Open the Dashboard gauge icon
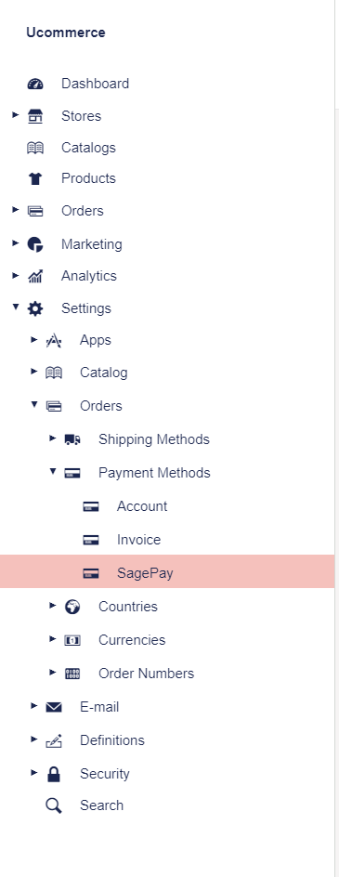This screenshot has height=877, width=339. pyautogui.click(x=35, y=84)
